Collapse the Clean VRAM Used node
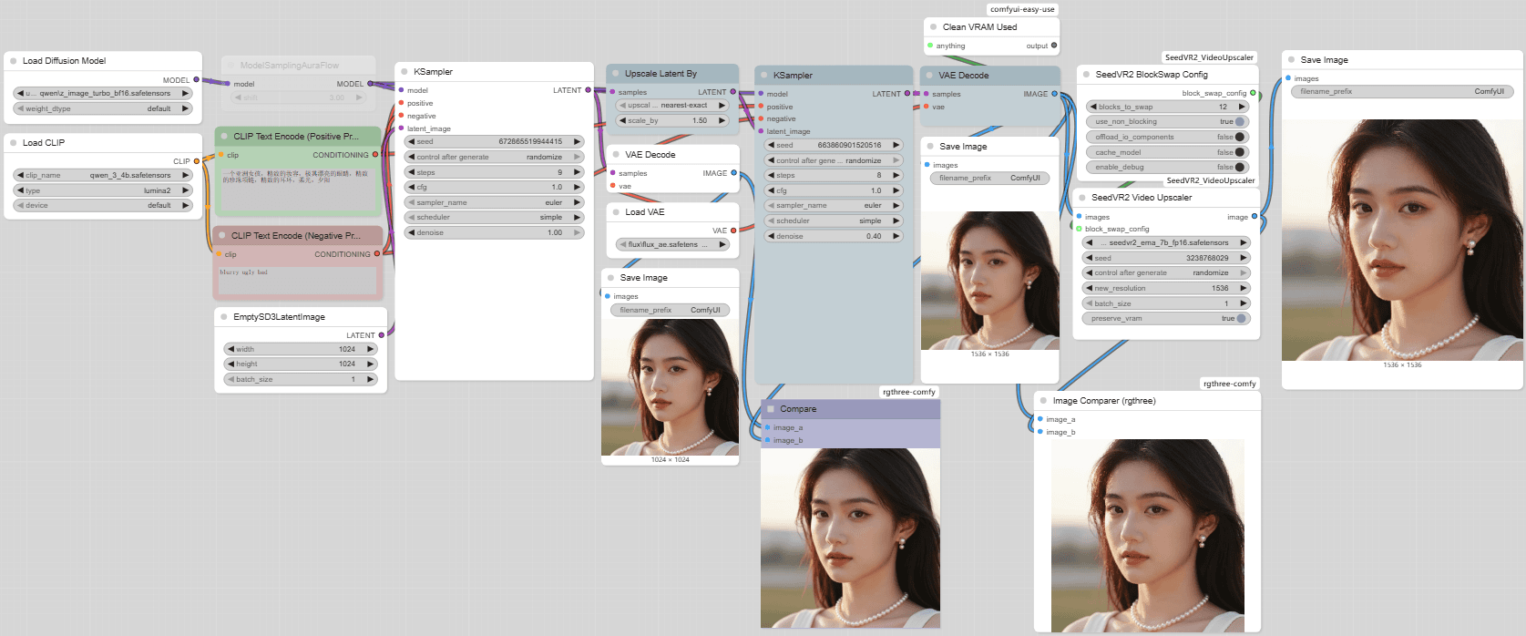The height and width of the screenshot is (636, 1526). 933,27
